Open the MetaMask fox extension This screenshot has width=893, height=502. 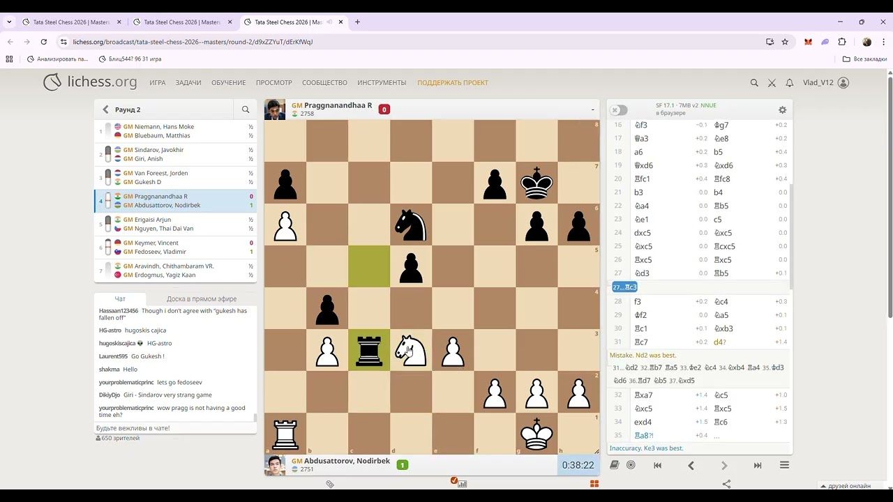808,42
